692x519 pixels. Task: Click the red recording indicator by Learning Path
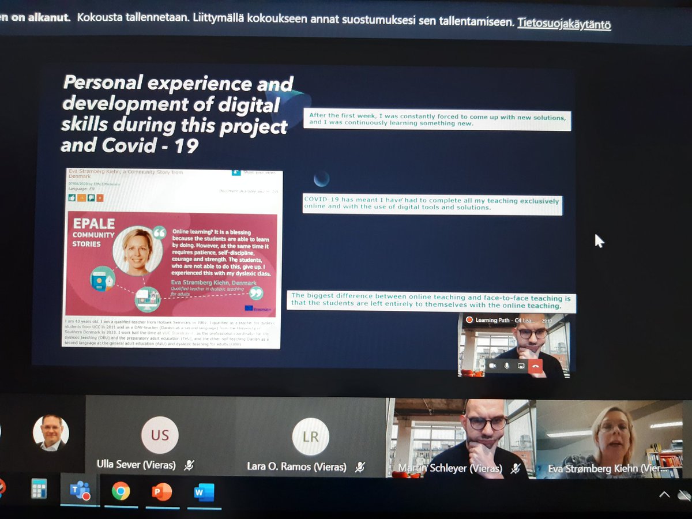click(x=469, y=319)
